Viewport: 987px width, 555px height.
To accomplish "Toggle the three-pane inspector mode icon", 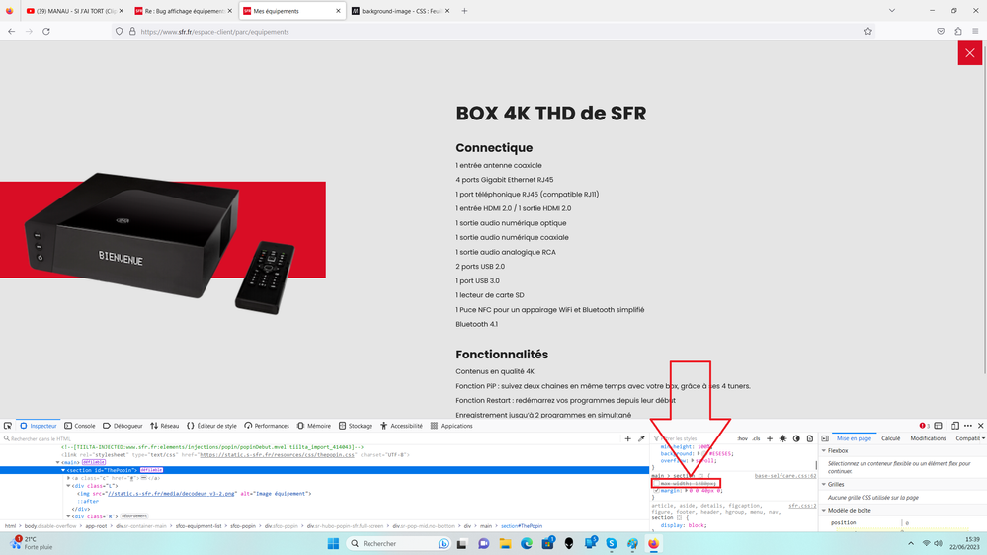I will coord(825,438).
